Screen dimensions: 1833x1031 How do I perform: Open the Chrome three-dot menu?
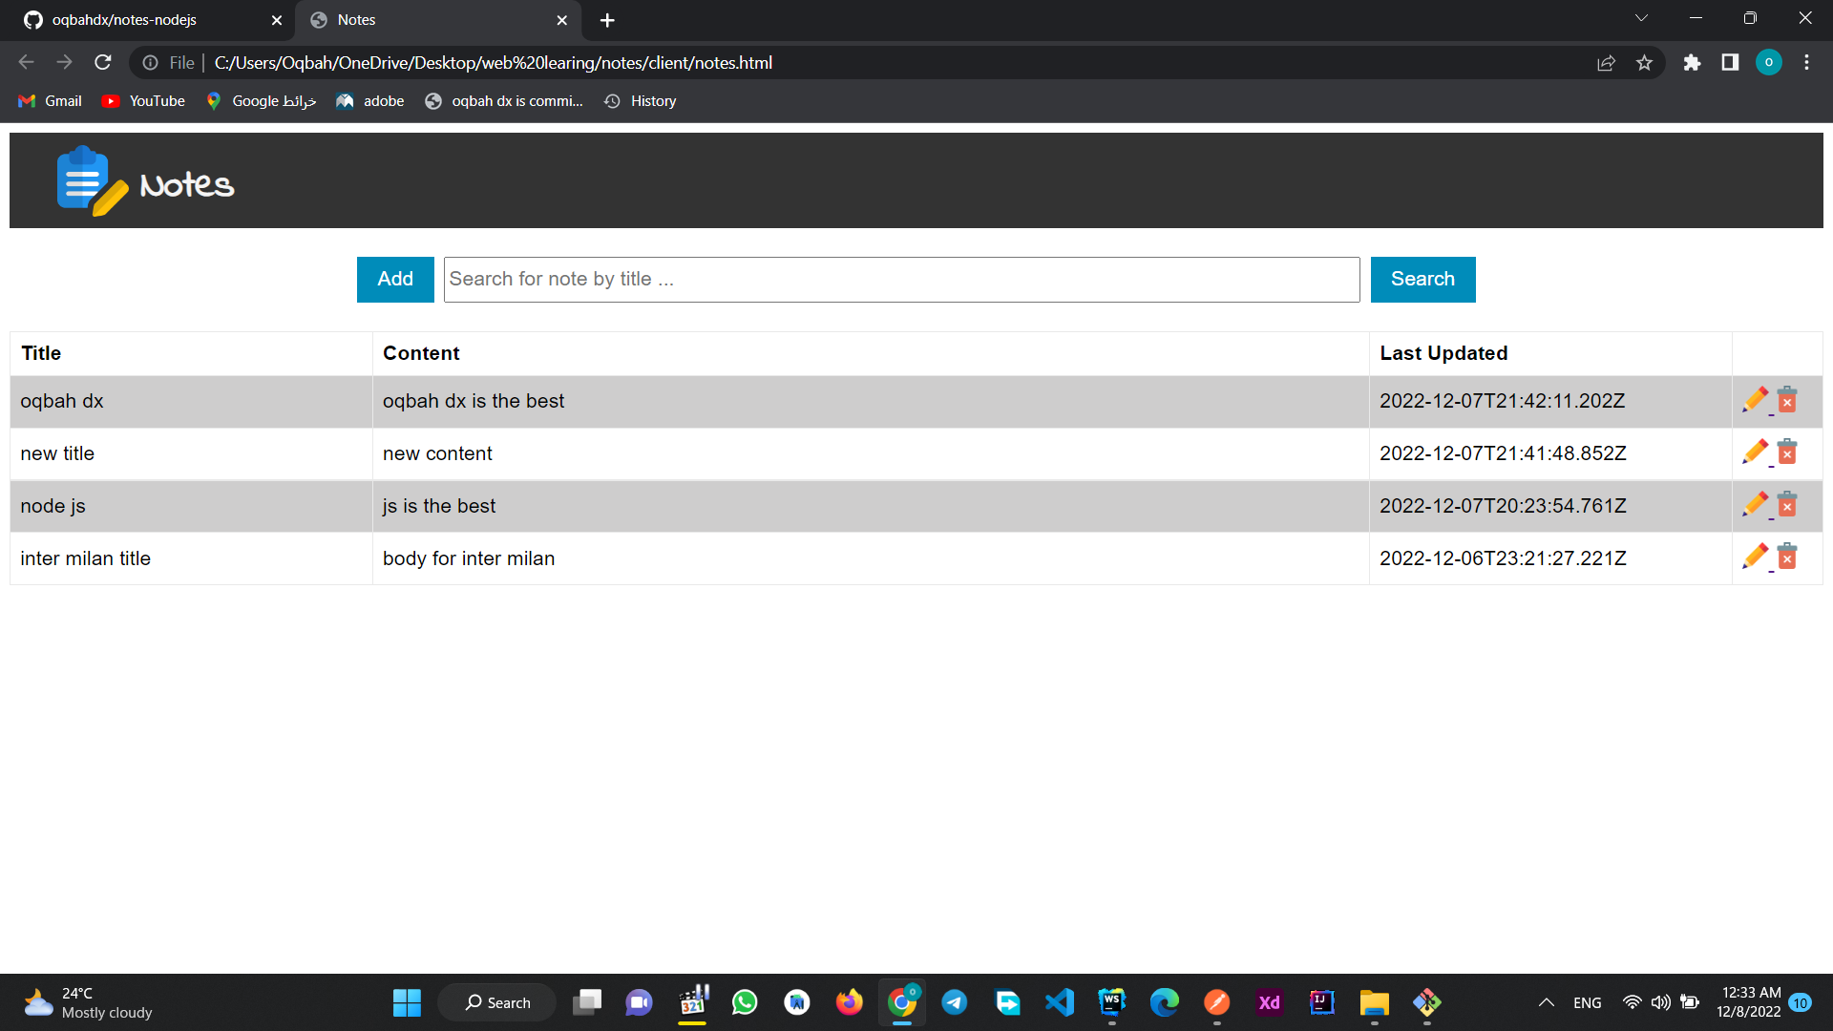1806,62
